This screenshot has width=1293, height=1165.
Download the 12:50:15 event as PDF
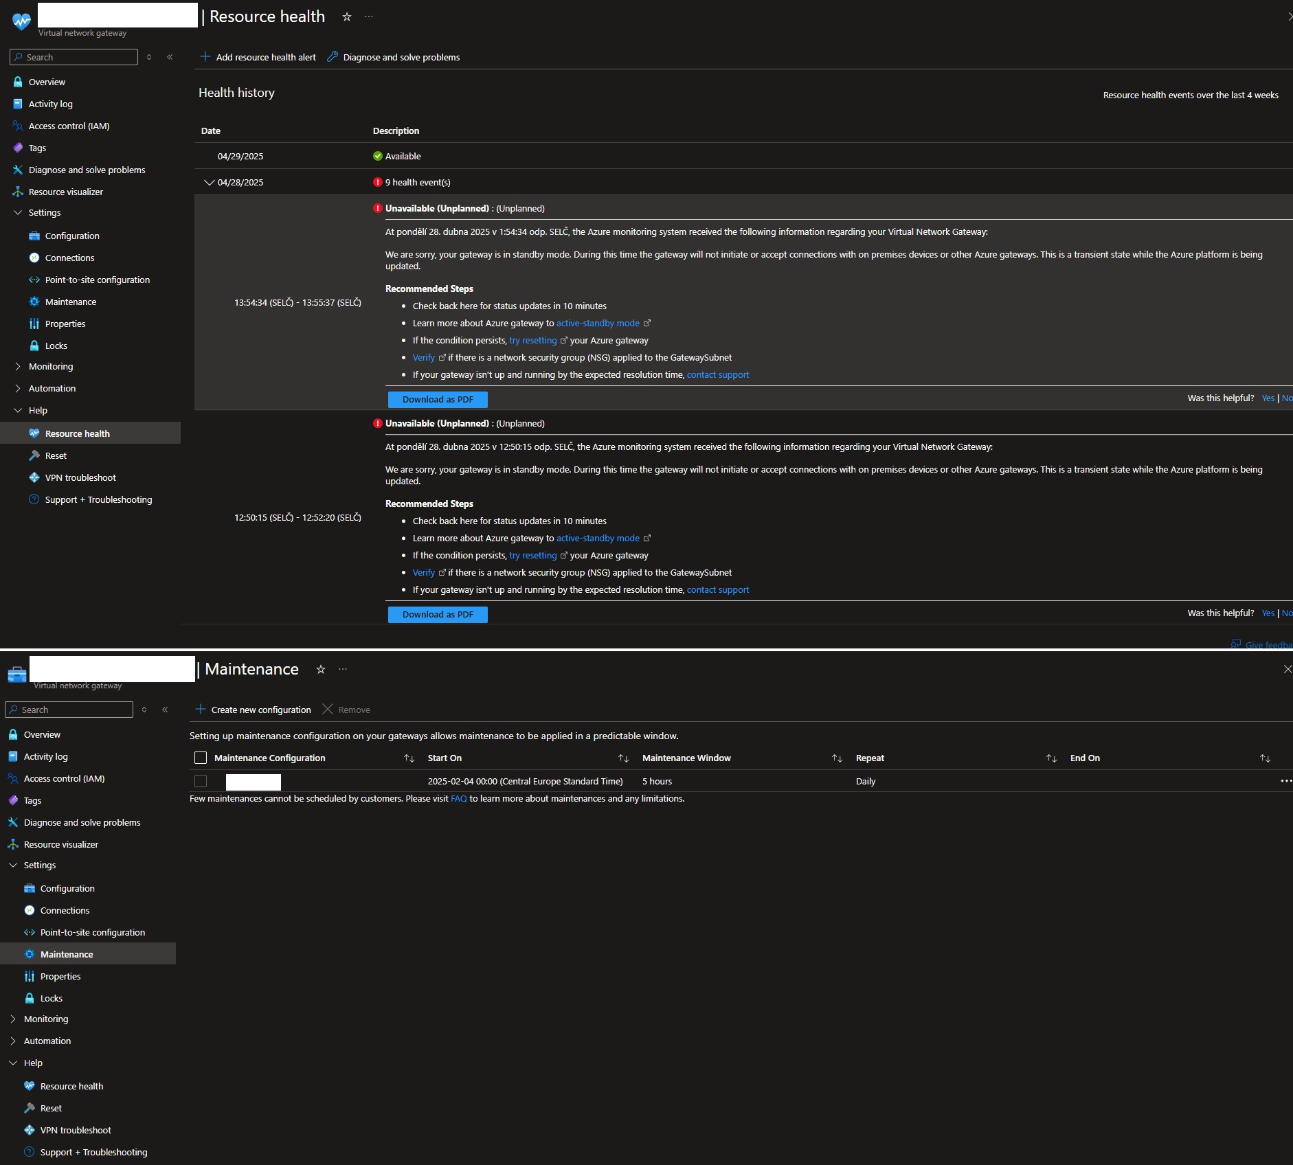pyautogui.click(x=438, y=614)
